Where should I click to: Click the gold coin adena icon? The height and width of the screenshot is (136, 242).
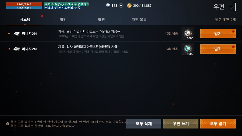(129, 6)
